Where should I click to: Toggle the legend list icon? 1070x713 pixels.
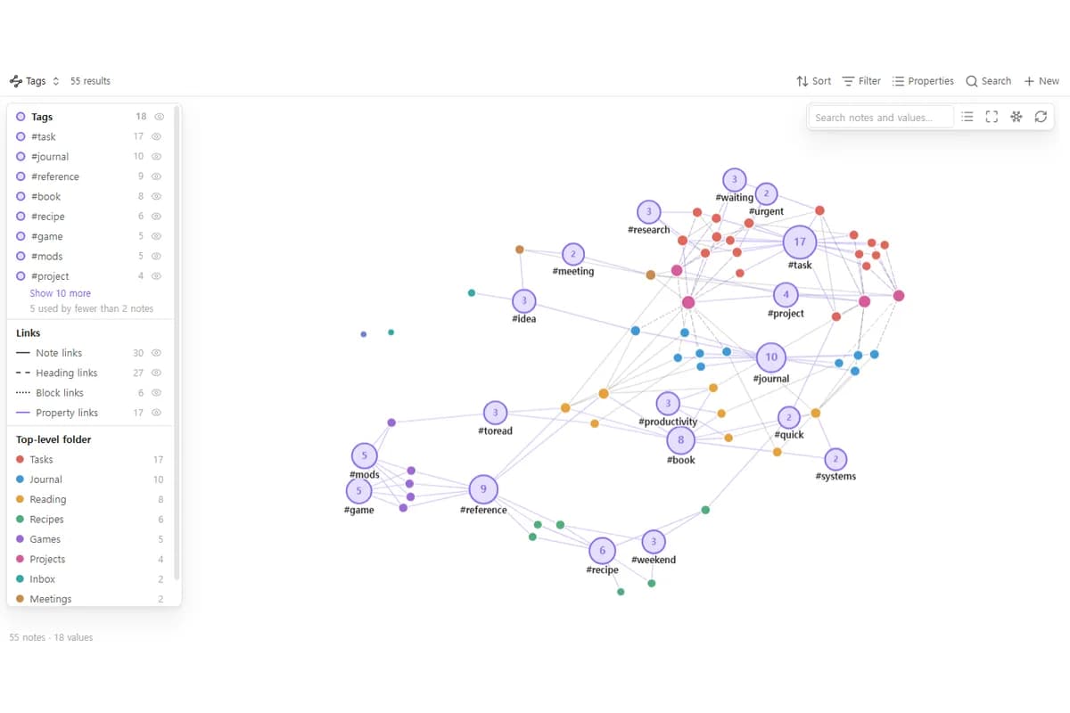click(x=967, y=117)
